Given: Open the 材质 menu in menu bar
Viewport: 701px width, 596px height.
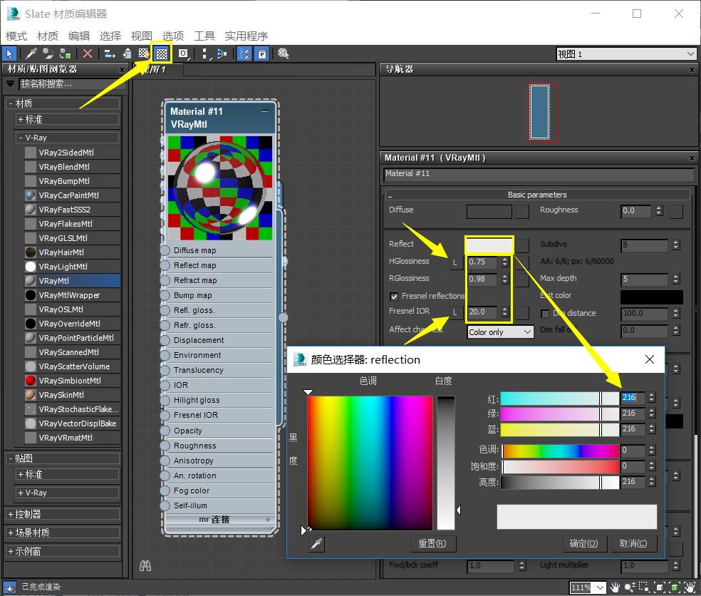Looking at the screenshot, I should point(48,36).
